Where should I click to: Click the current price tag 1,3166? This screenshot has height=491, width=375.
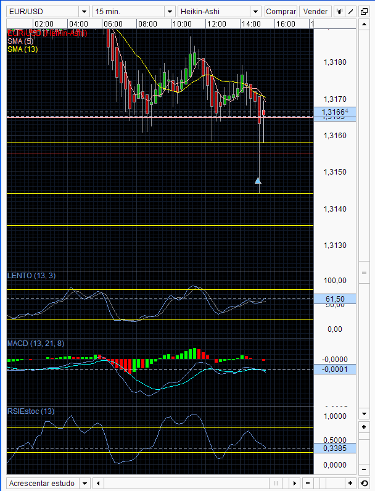tap(335, 112)
